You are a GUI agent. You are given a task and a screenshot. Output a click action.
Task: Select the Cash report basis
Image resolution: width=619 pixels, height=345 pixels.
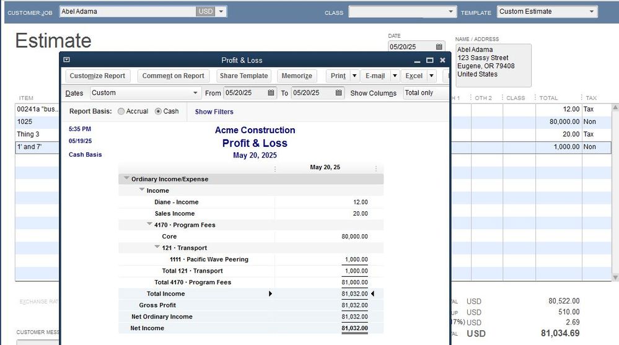click(158, 111)
